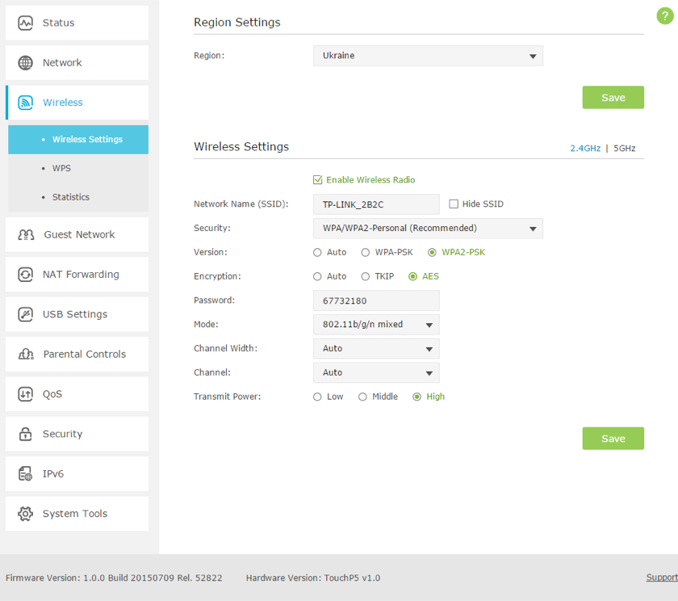Disable the Enable Wireless Radio checkbox
Viewport: 678px width, 601px height.
point(318,180)
